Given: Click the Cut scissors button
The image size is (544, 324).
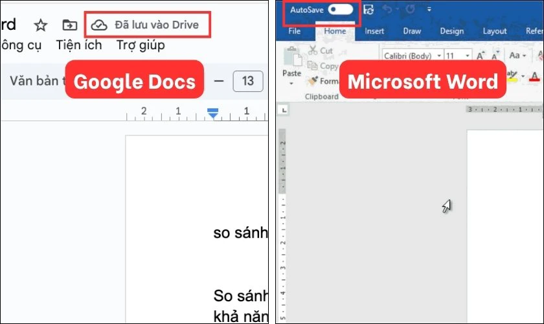Looking at the screenshot, I should pyautogui.click(x=320, y=51).
